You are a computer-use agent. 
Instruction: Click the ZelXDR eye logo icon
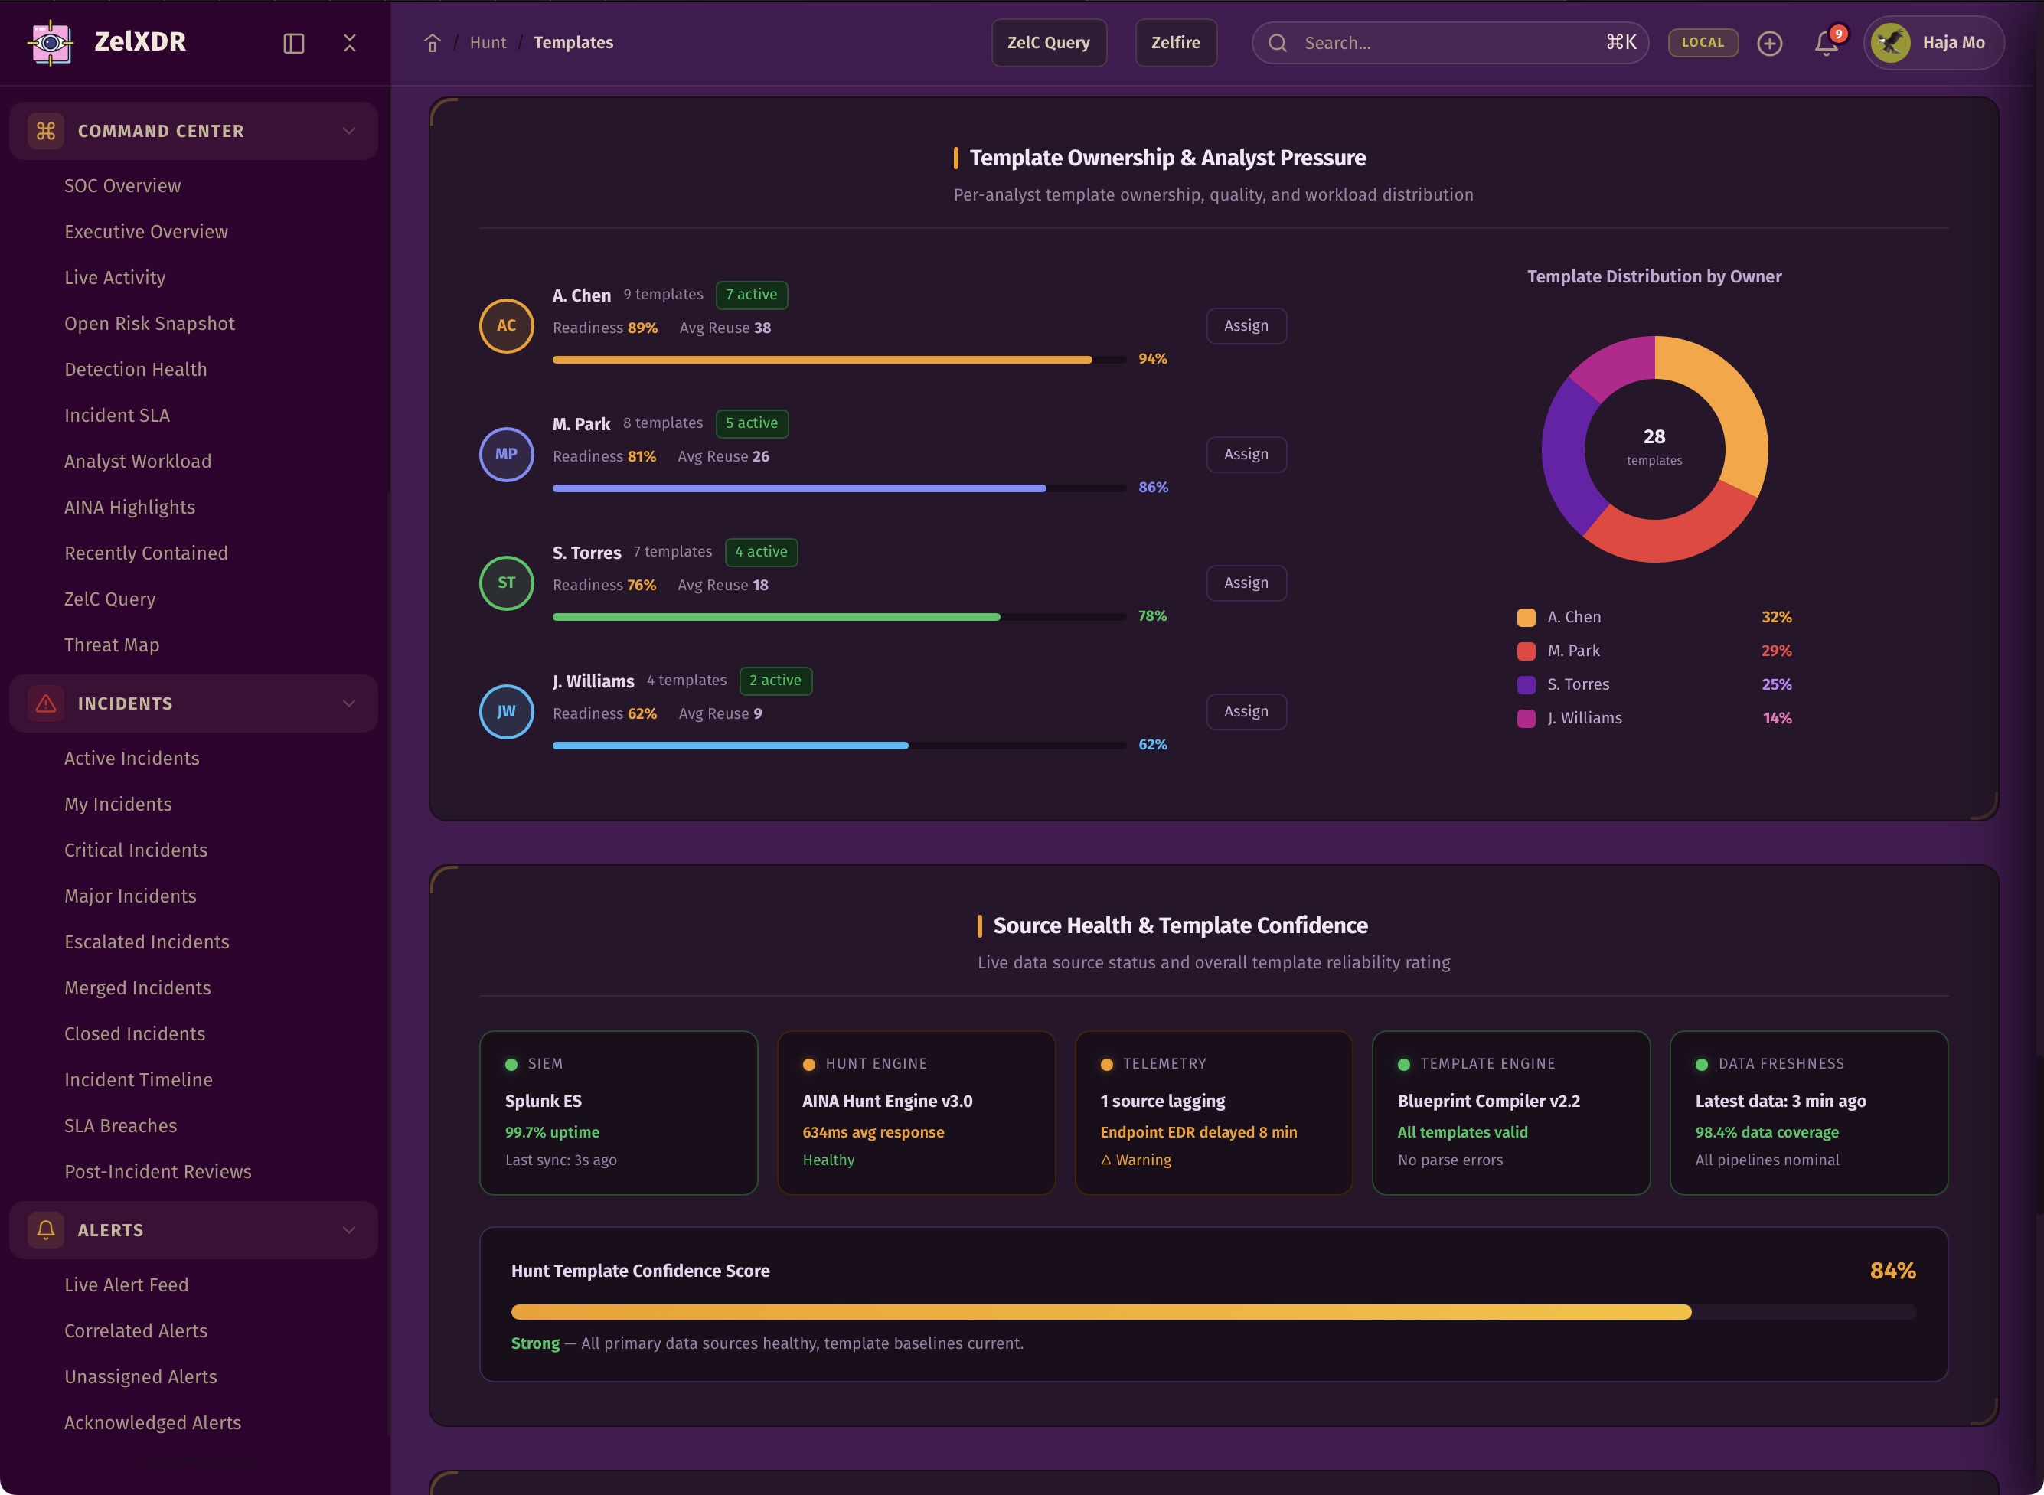pyautogui.click(x=51, y=43)
